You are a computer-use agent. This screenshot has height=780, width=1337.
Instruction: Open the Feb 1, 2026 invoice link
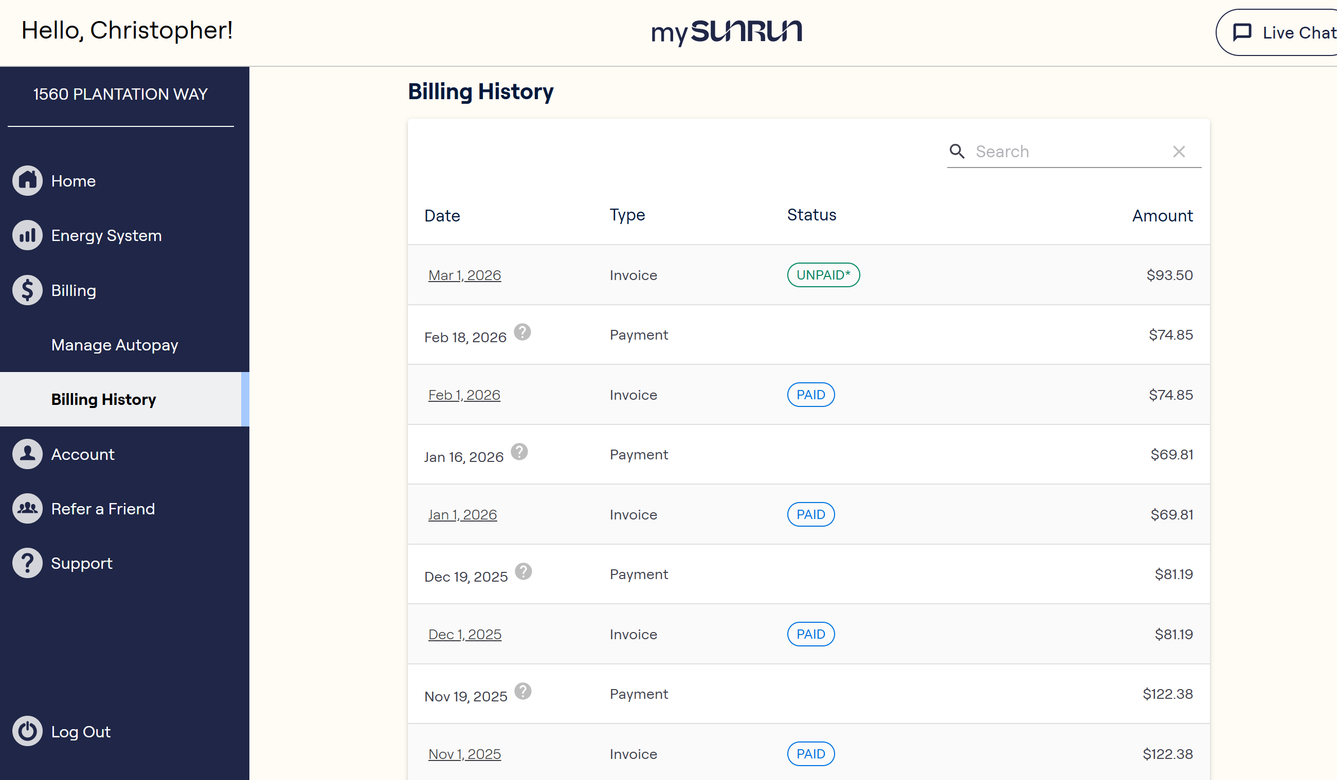coord(464,395)
